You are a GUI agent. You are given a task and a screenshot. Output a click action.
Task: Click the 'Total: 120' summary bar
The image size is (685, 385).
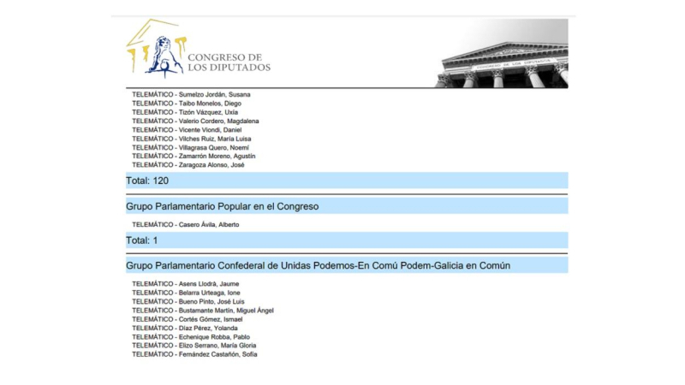click(347, 181)
